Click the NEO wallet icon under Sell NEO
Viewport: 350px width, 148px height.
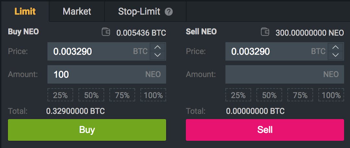click(x=265, y=32)
